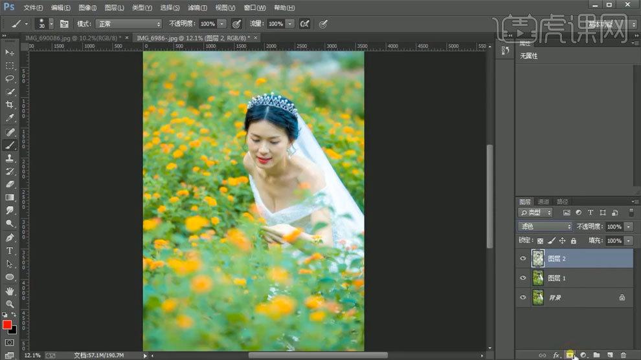Viewport: 641px width, 360px height.
Task: Add a layer mask from panel bottom
Action: coord(570,355)
